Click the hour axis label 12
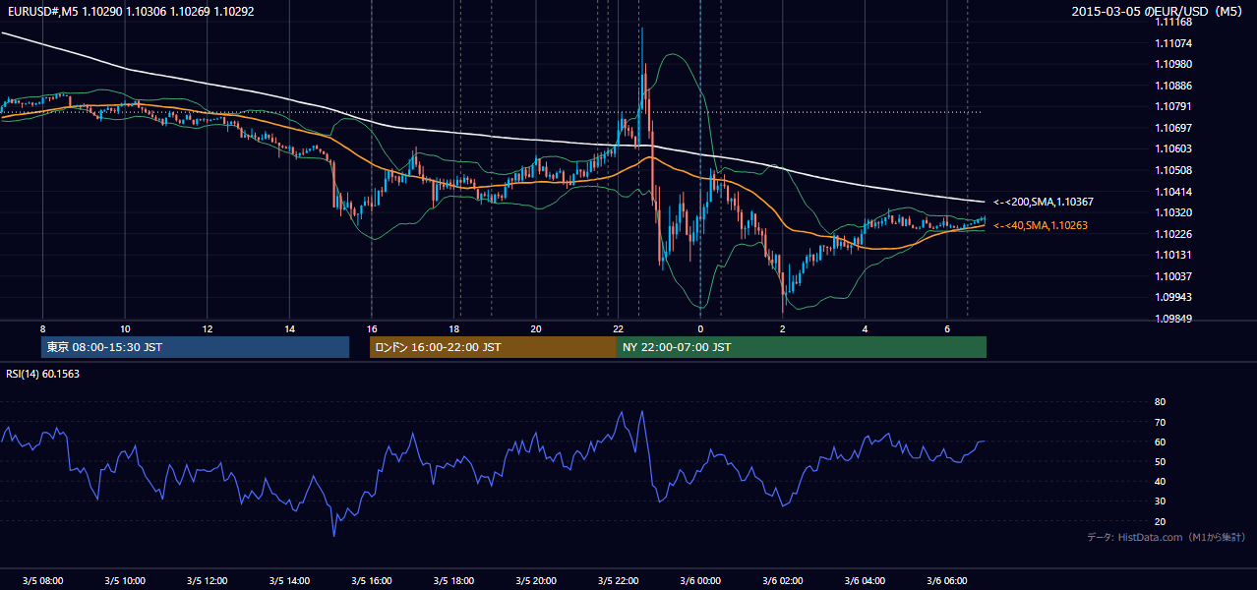The height and width of the screenshot is (590, 1257). 208,328
